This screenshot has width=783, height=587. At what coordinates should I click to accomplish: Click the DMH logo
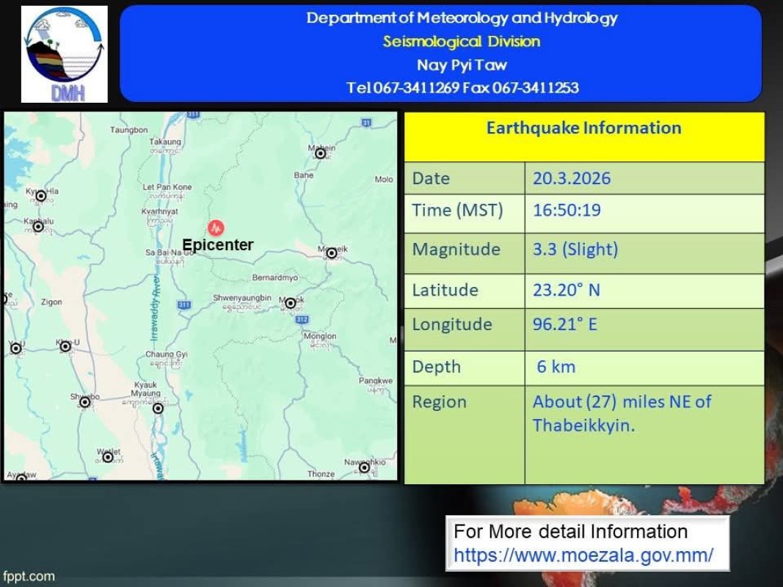tap(64, 54)
